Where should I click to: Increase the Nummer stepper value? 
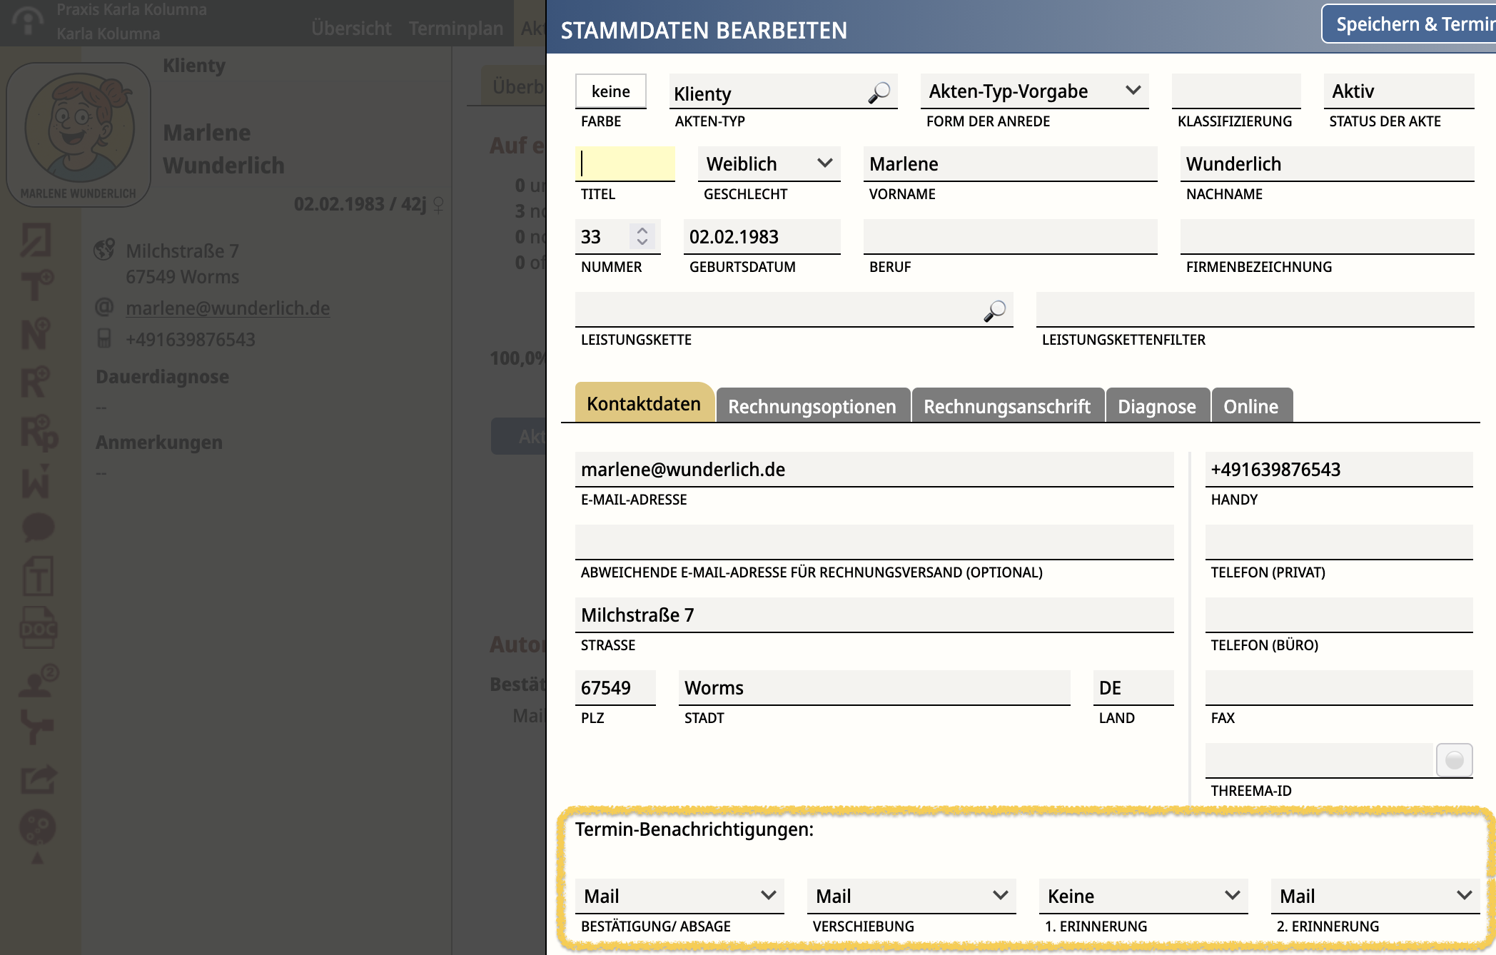point(642,231)
